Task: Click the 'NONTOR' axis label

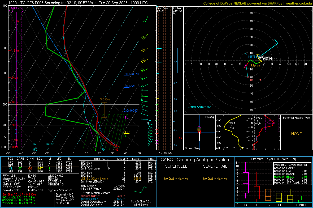Action: coord(301,205)
